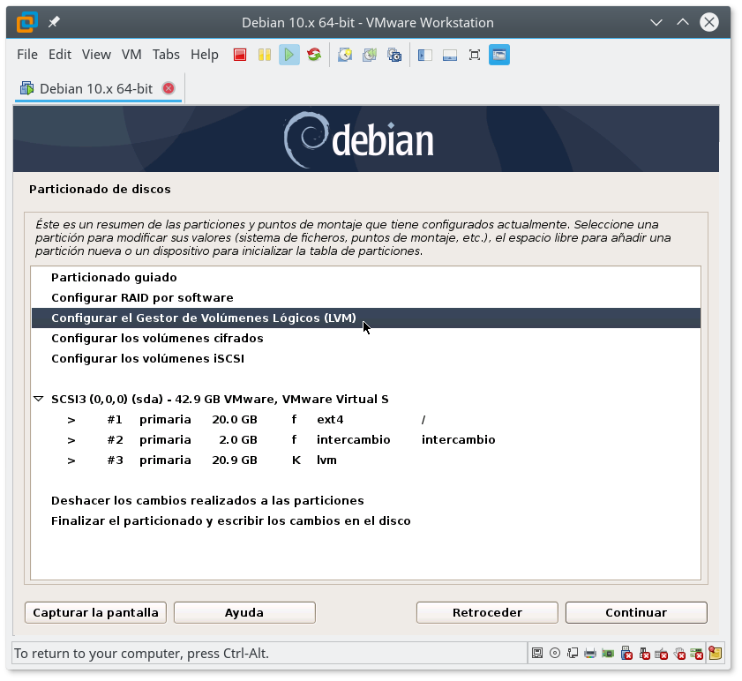Open the View menu
This screenshot has width=742, height=681.
(x=96, y=55)
